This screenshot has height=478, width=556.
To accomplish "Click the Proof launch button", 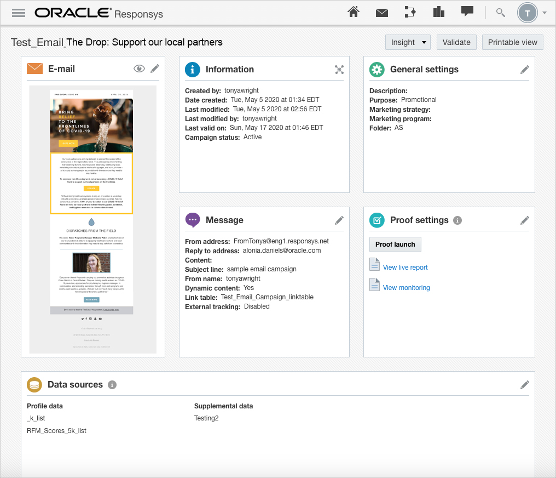I will (395, 244).
